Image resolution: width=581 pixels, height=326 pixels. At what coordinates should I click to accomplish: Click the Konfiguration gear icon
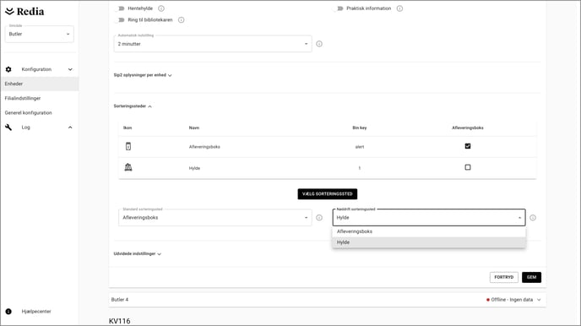coord(8,69)
